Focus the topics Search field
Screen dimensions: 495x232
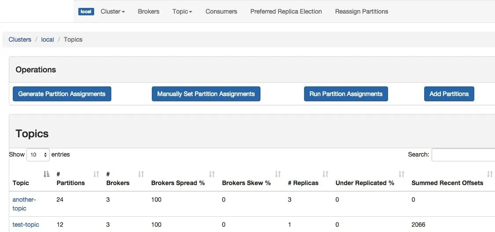coord(463,155)
